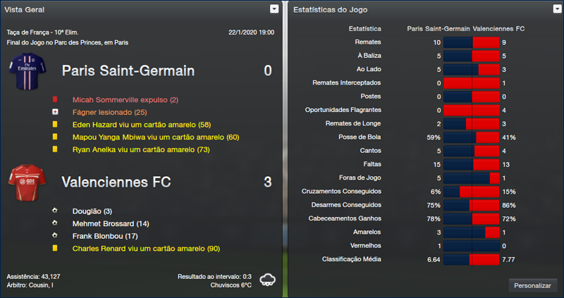Open Valenciennes FC team name link
564x298 pixels.
[x=116, y=182]
